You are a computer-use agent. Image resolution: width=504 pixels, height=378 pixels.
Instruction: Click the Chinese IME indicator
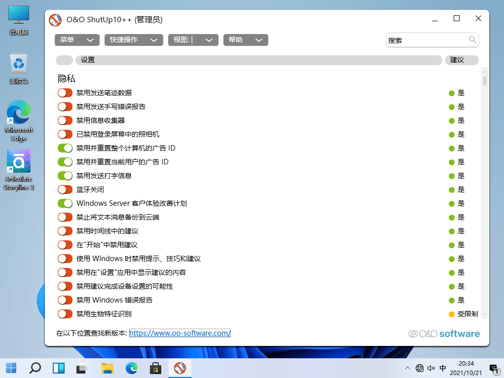(x=443, y=368)
